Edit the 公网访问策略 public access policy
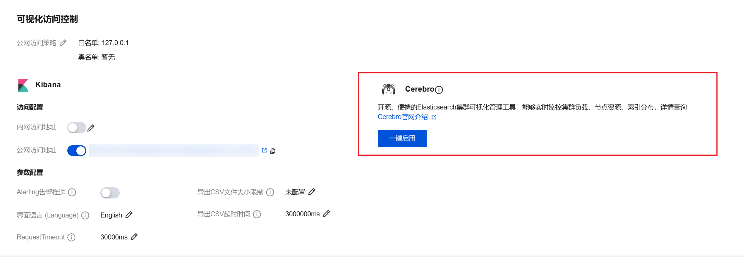This screenshot has width=745, height=257. tap(63, 43)
